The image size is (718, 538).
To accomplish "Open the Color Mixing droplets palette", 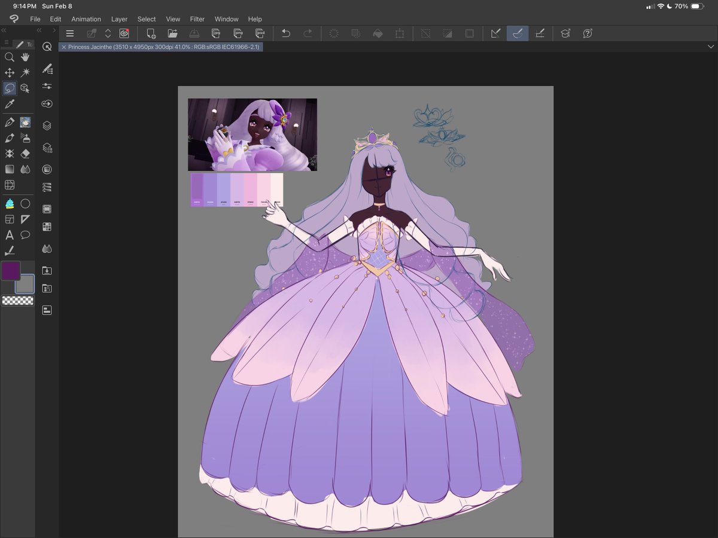I will [47, 248].
